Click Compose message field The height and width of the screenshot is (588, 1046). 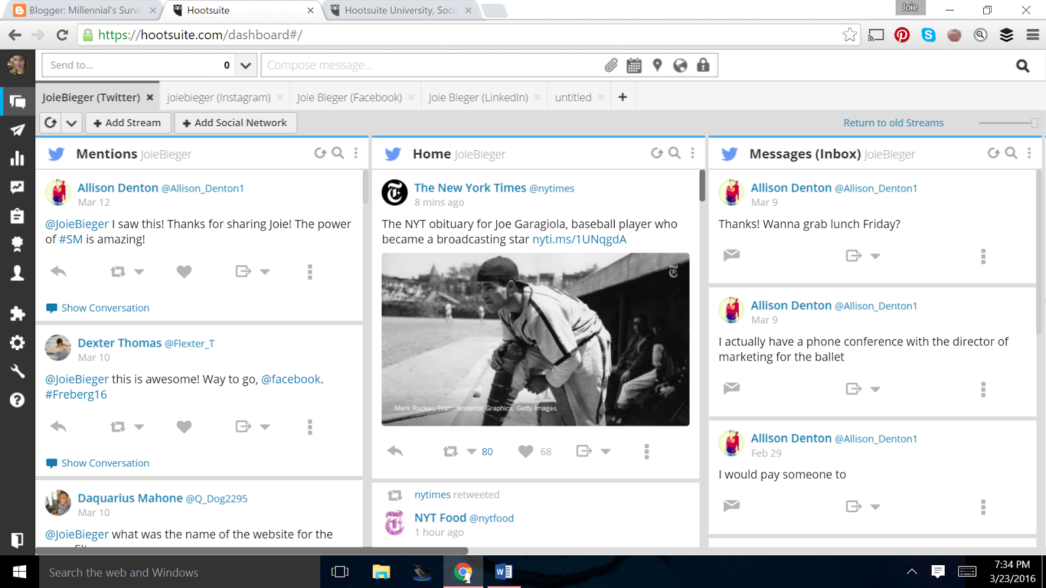pyautogui.click(x=431, y=65)
